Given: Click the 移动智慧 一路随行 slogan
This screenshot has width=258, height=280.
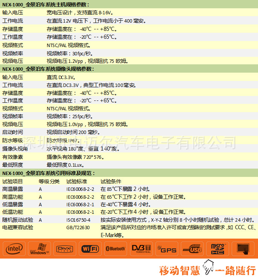Looking at the screenshot, I should [207, 270].
